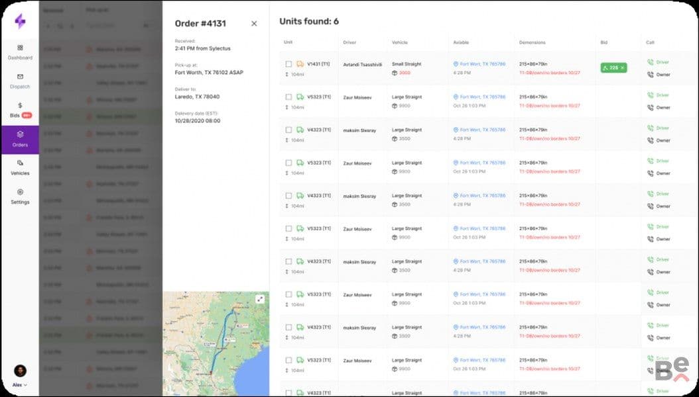Call the Driver of unit V1431
Image resolution: width=699 pixels, height=397 pixels.
point(659,62)
